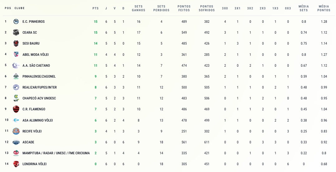
Task: Click the Ceara SC club crest
Action: [x=16, y=32]
